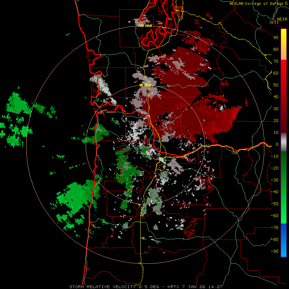Viewport: 289px width, 289px height.
Task: Click the 100 NMI range ring label
Action: [145, 26]
